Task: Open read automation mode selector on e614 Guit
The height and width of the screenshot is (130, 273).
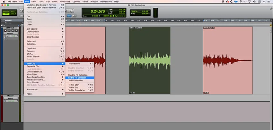Action: point(14,36)
